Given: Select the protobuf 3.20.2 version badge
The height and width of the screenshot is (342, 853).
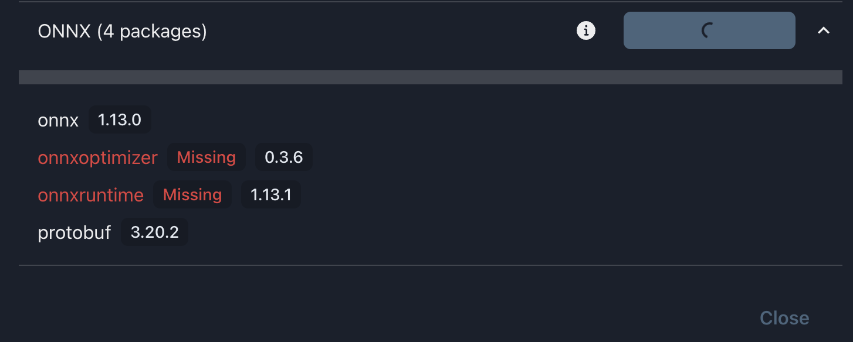Looking at the screenshot, I should click(154, 232).
